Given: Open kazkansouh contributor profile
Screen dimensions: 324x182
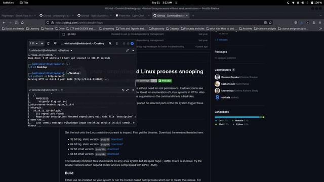Looking at the screenshot, I should (x=228, y=84).
